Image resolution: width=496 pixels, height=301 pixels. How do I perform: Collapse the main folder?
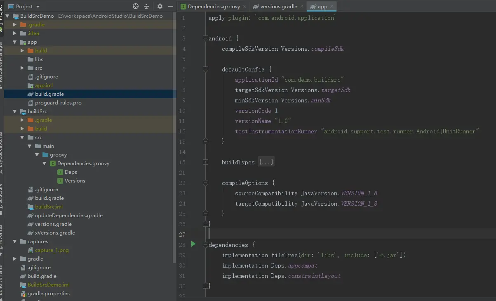point(30,146)
